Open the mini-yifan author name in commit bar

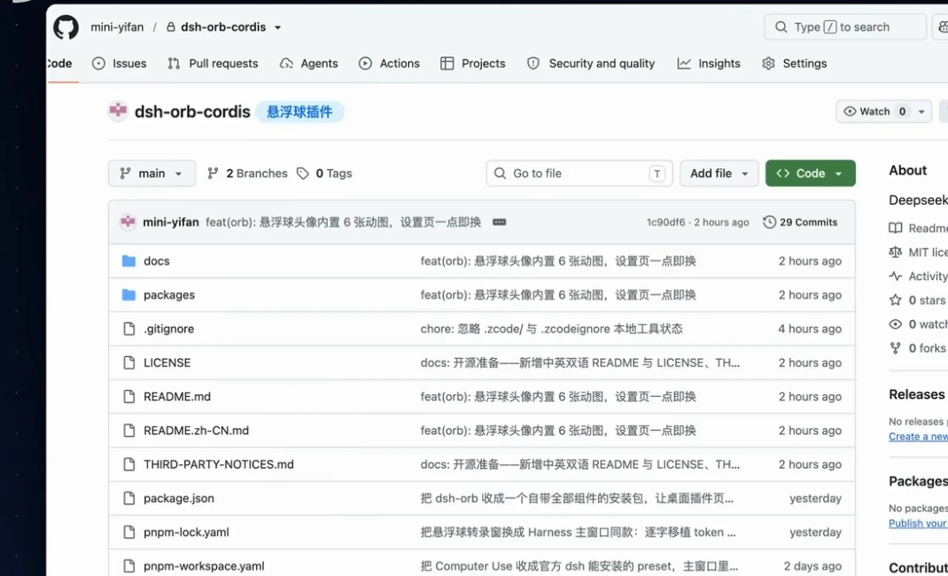pyautogui.click(x=171, y=222)
